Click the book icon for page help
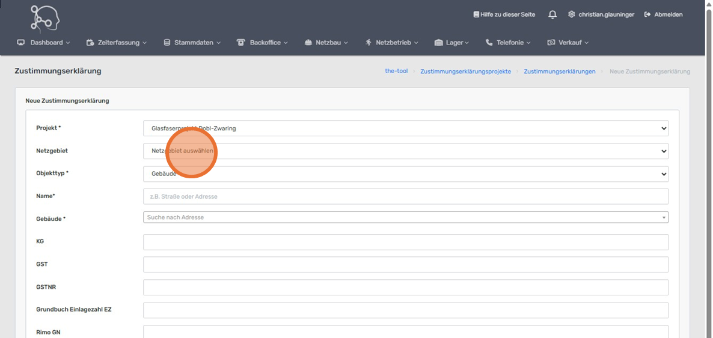 coord(476,14)
